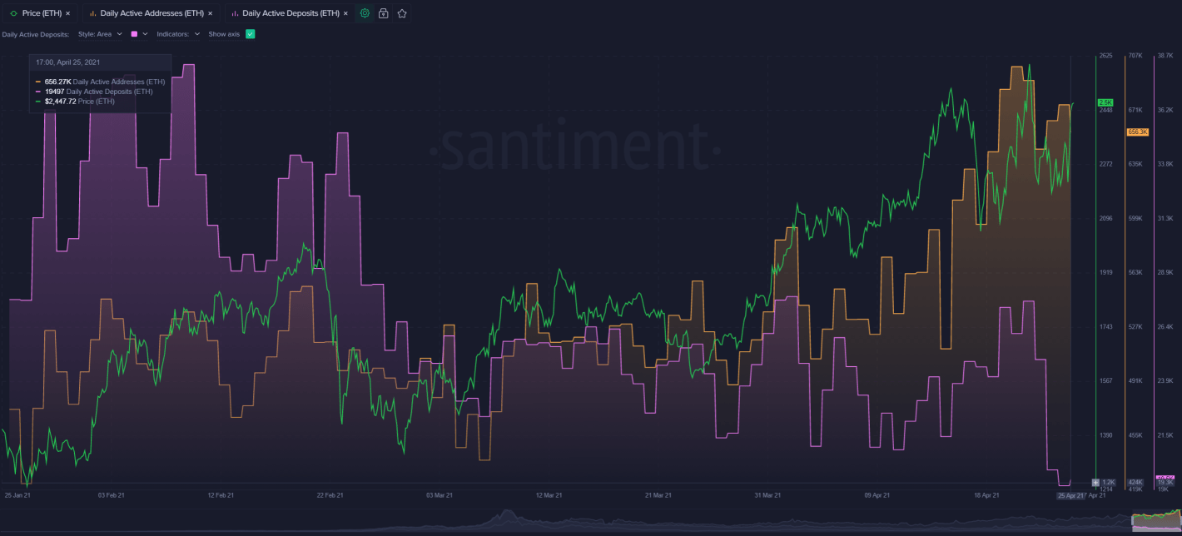Click the highlighted range in bottom brush
Image resolution: width=1182 pixels, height=536 pixels.
1156,521
